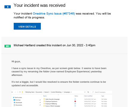Viewport: 129px width, 107px height.
Task: Click the blue syncing arrows status icon
Action: coord(75,104)
